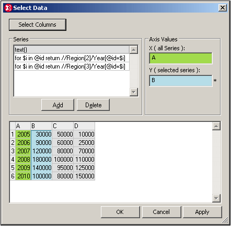Select the cell with value 180000

(x=41, y=160)
